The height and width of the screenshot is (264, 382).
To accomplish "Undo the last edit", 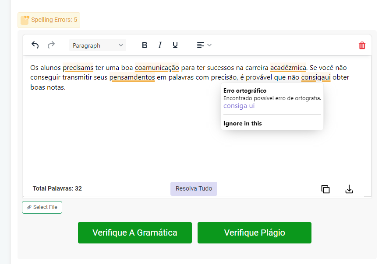I will point(35,45).
